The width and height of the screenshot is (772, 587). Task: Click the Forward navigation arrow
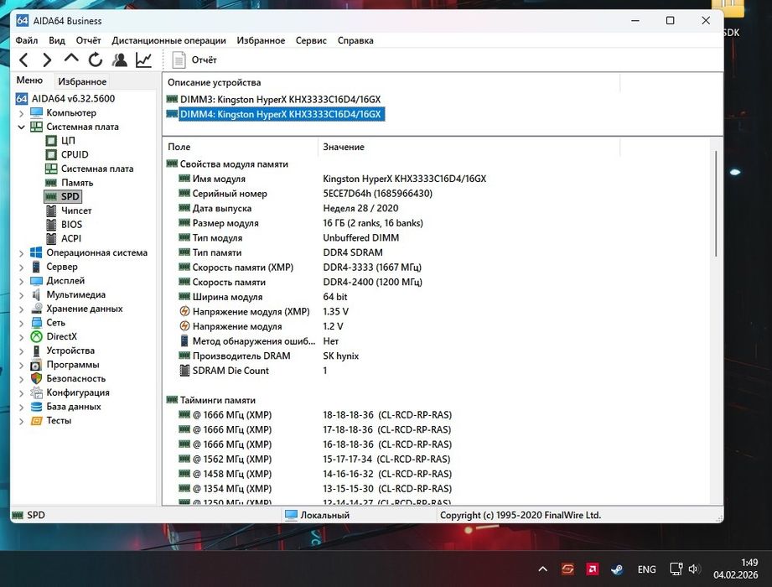coord(47,60)
